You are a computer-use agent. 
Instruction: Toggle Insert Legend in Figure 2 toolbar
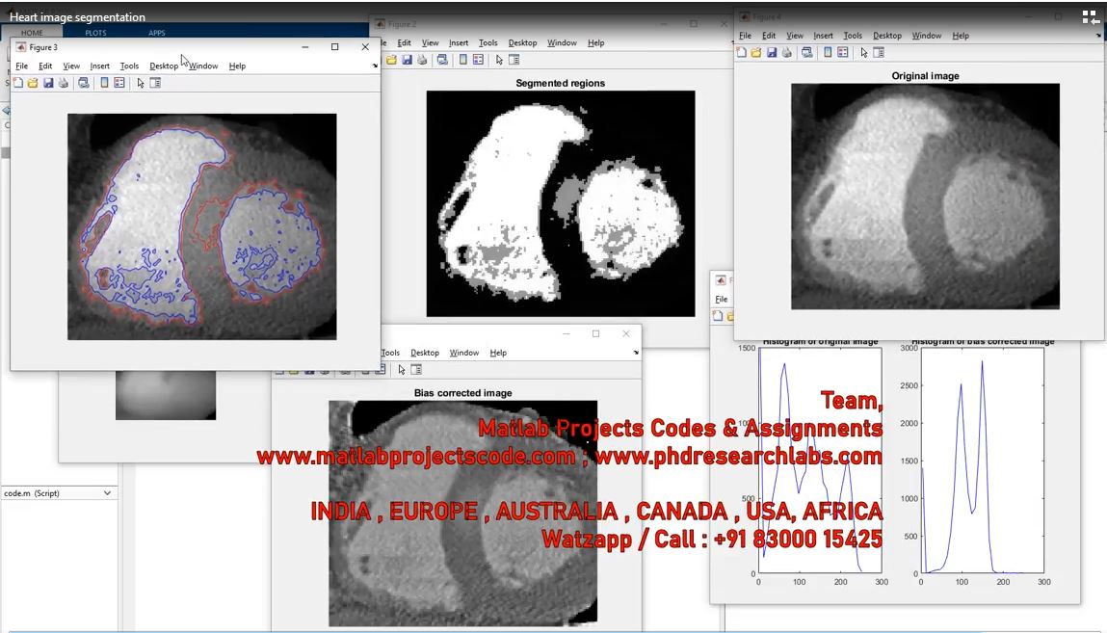click(x=479, y=60)
